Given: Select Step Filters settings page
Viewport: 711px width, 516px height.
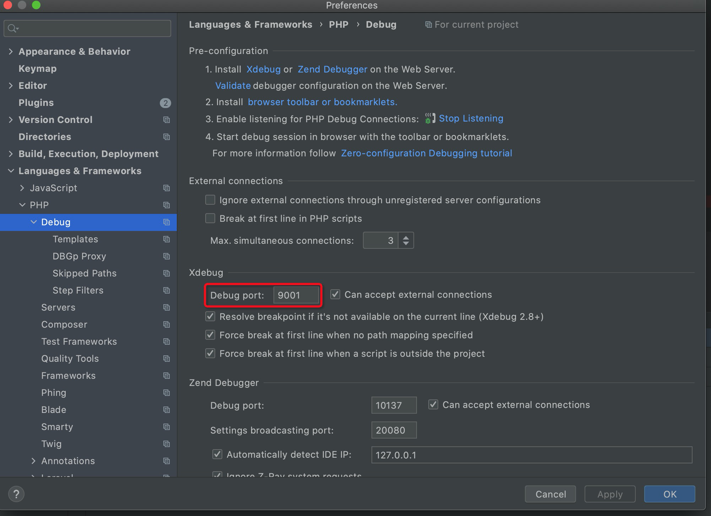Looking at the screenshot, I should (78, 290).
